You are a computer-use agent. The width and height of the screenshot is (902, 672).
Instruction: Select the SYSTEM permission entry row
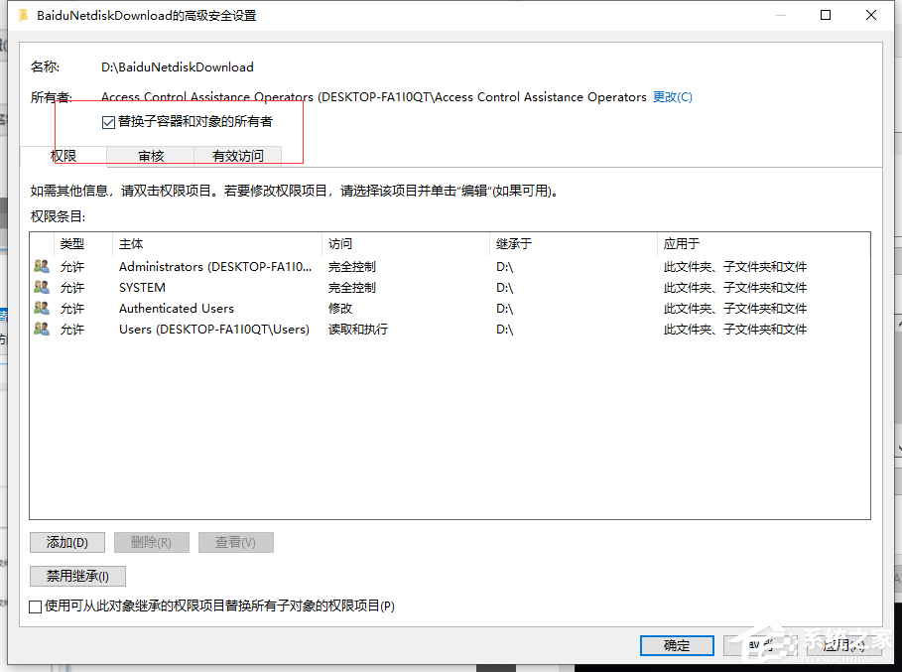(298, 287)
